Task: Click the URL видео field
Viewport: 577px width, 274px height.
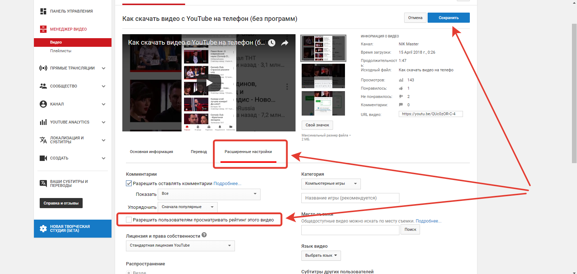Action: 430,114
